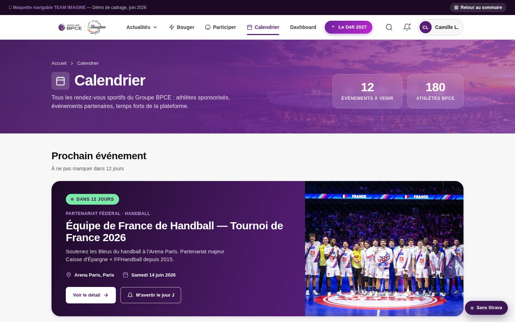
Task: Click the Bouger lightning icon
Action: (x=172, y=27)
